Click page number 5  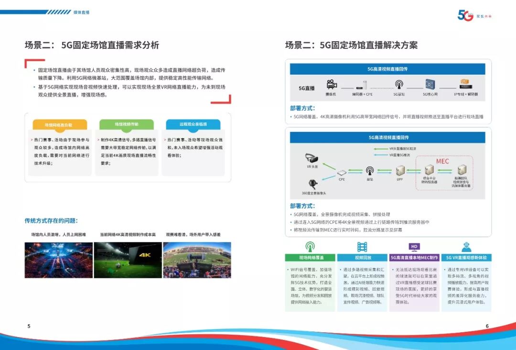[29, 326]
